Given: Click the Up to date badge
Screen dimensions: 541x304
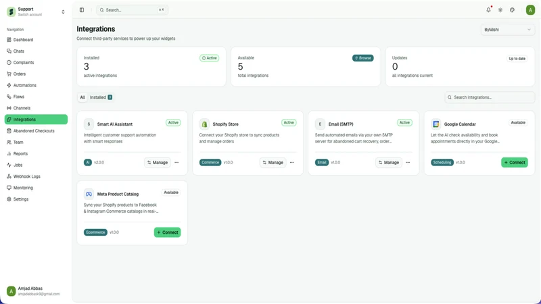Looking at the screenshot, I should coord(517,59).
